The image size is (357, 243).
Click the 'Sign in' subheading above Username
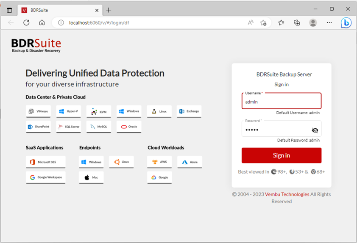(x=282, y=85)
